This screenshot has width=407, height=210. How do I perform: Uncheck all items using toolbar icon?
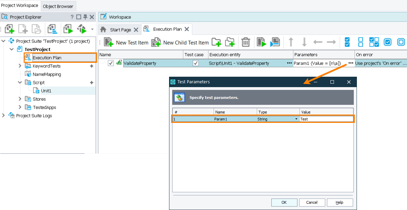click(x=361, y=42)
